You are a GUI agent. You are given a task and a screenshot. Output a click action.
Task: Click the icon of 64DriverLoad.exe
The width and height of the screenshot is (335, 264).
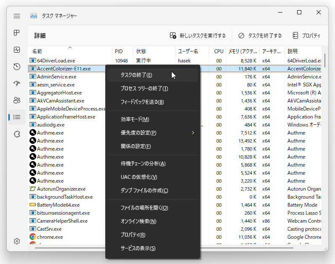[x=32, y=61]
